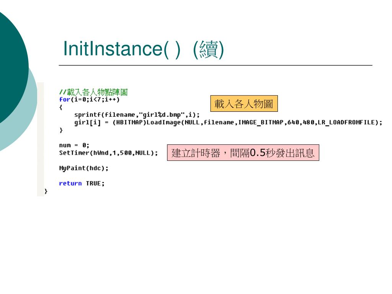Select the orange callout "載入各人物圖"

[244, 103]
